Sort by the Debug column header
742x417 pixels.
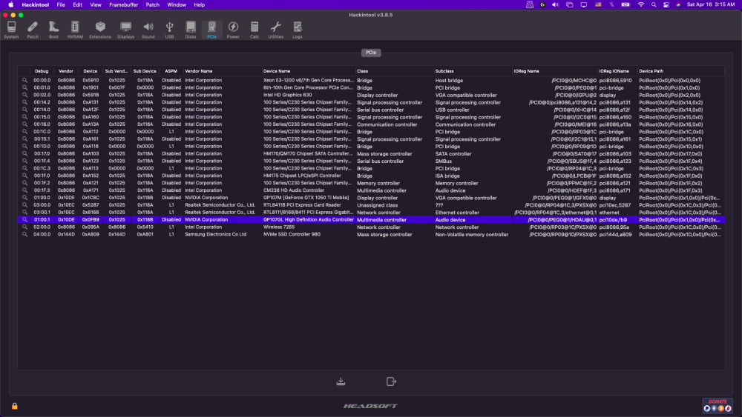[42, 71]
